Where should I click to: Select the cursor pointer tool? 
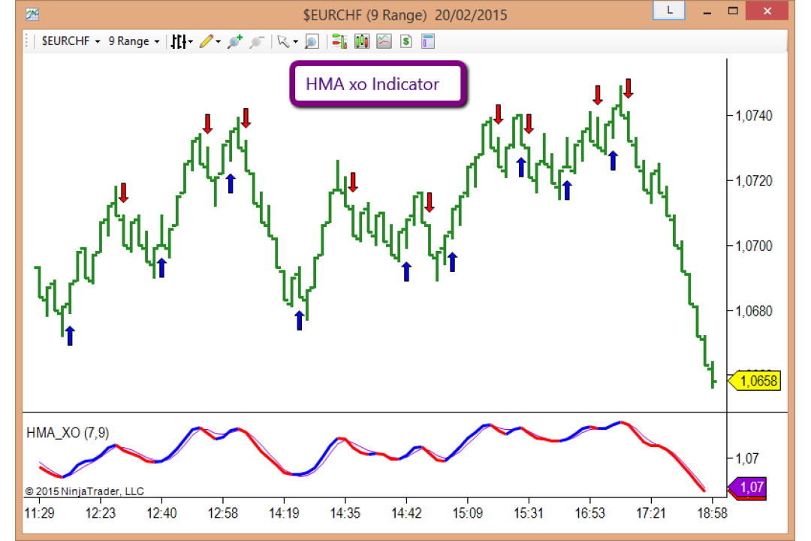tap(283, 41)
